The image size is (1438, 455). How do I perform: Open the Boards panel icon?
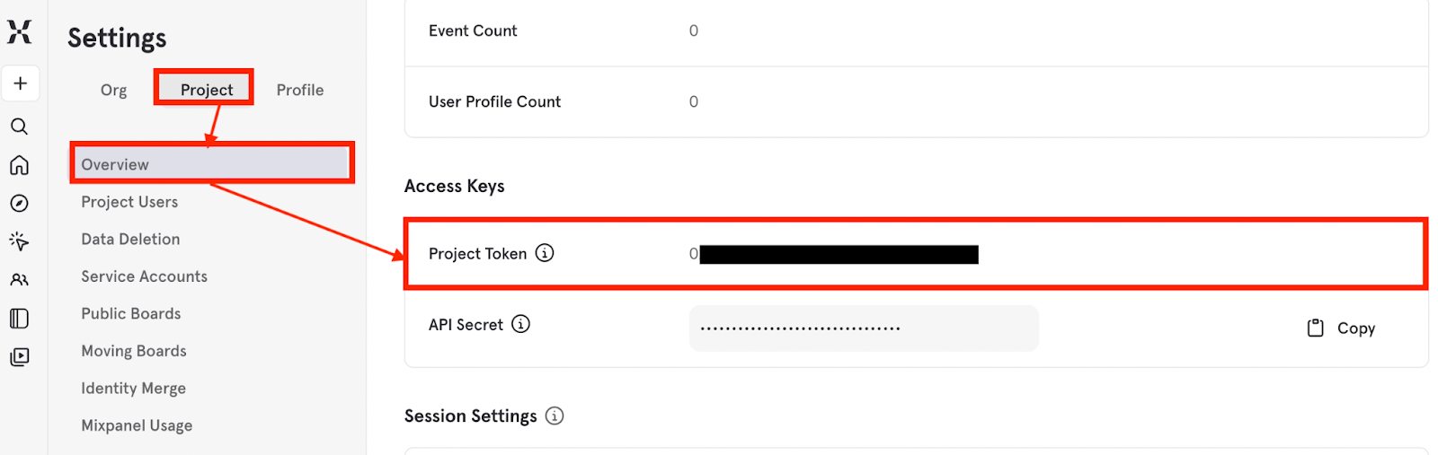[x=19, y=319]
